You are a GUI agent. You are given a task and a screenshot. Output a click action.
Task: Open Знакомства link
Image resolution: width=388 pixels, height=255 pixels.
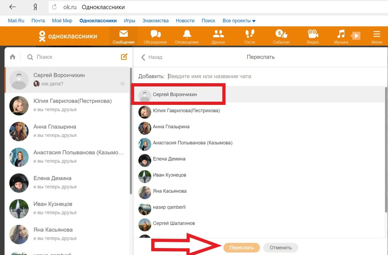pyautogui.click(x=156, y=21)
